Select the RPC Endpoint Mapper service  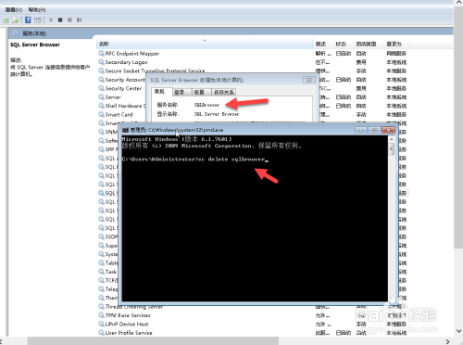point(132,54)
